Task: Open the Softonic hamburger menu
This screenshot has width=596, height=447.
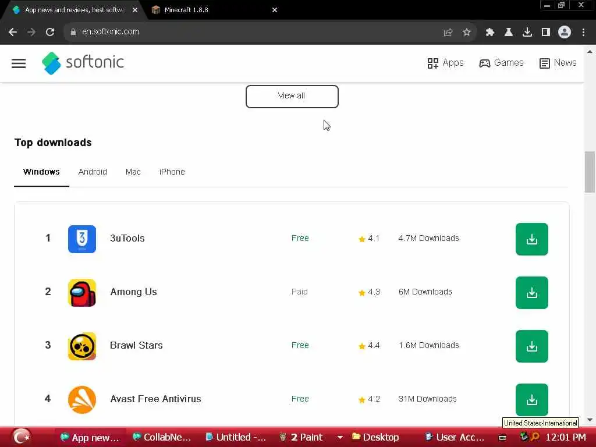Action: (18, 63)
